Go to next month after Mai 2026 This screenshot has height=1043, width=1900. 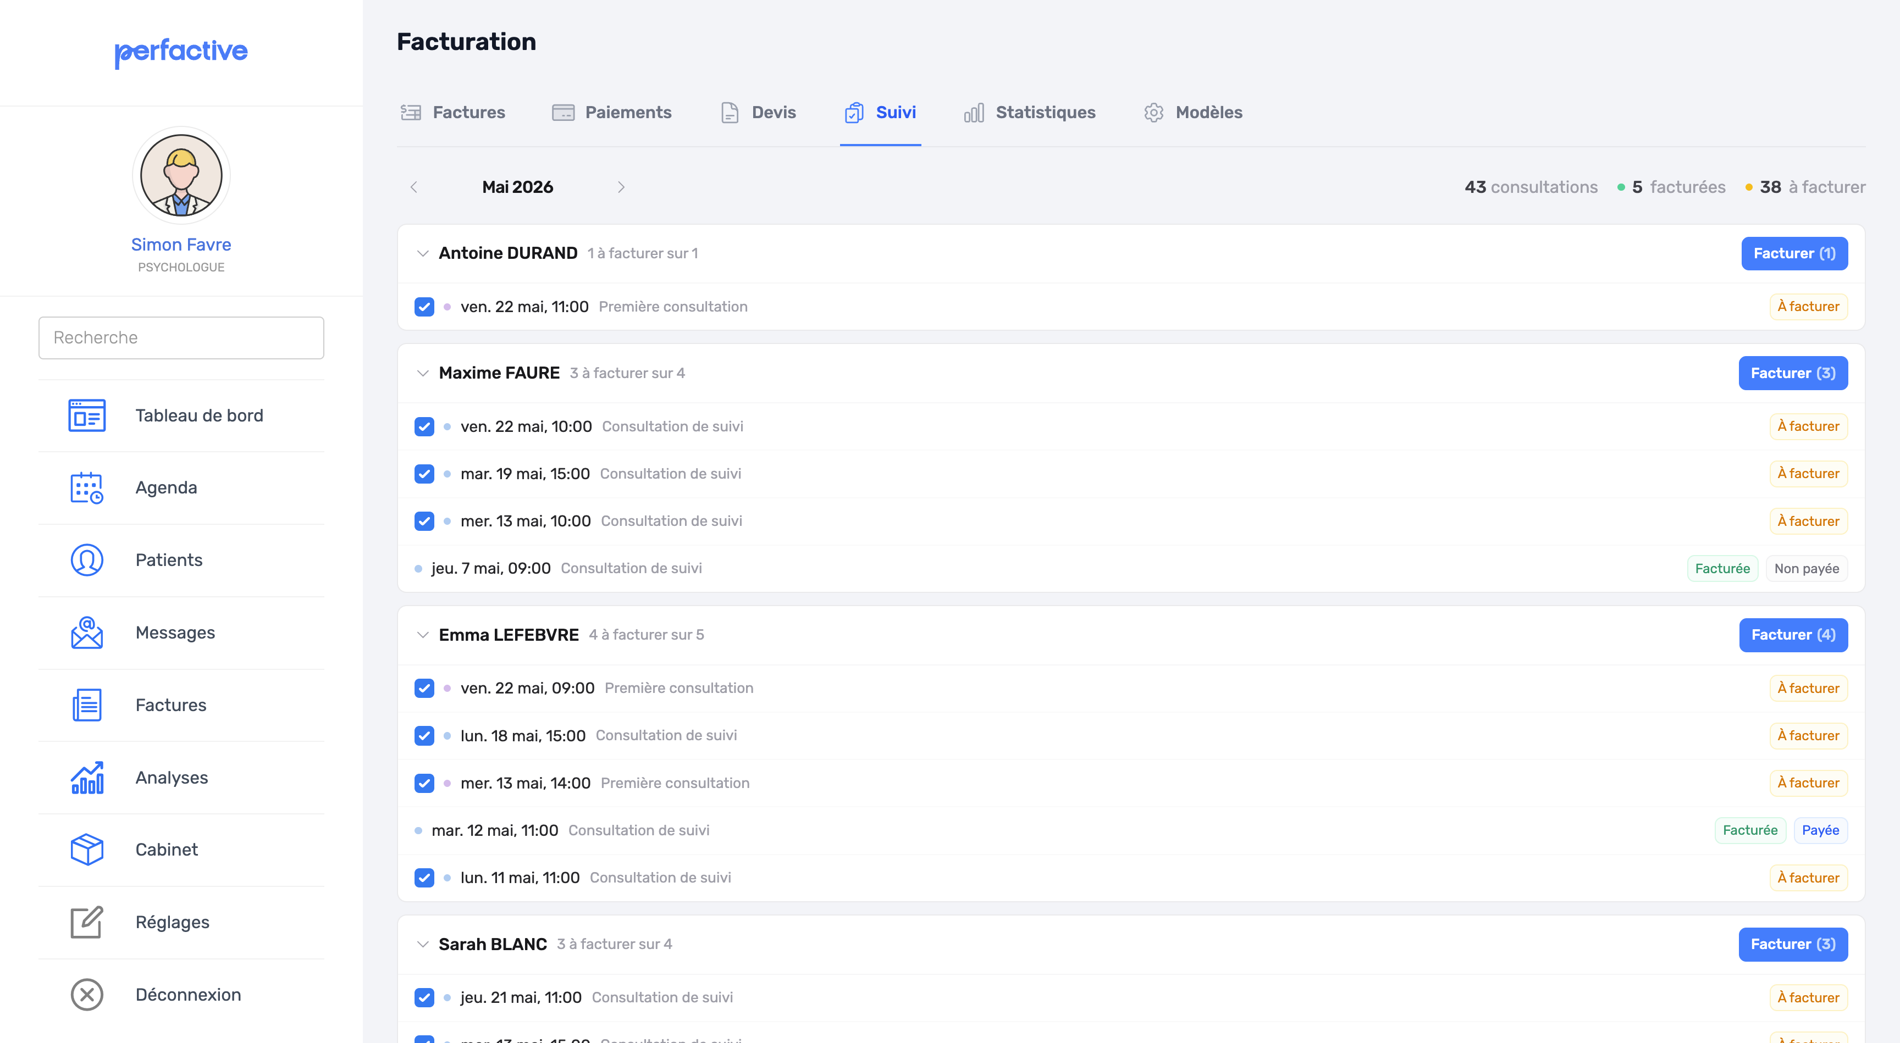[x=621, y=187]
